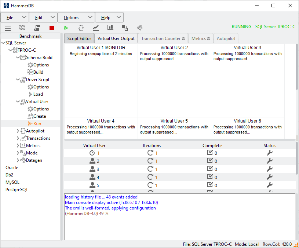The height and width of the screenshot is (248, 299).
Task: Switch to the Script Editor tab
Action: [x=79, y=38]
